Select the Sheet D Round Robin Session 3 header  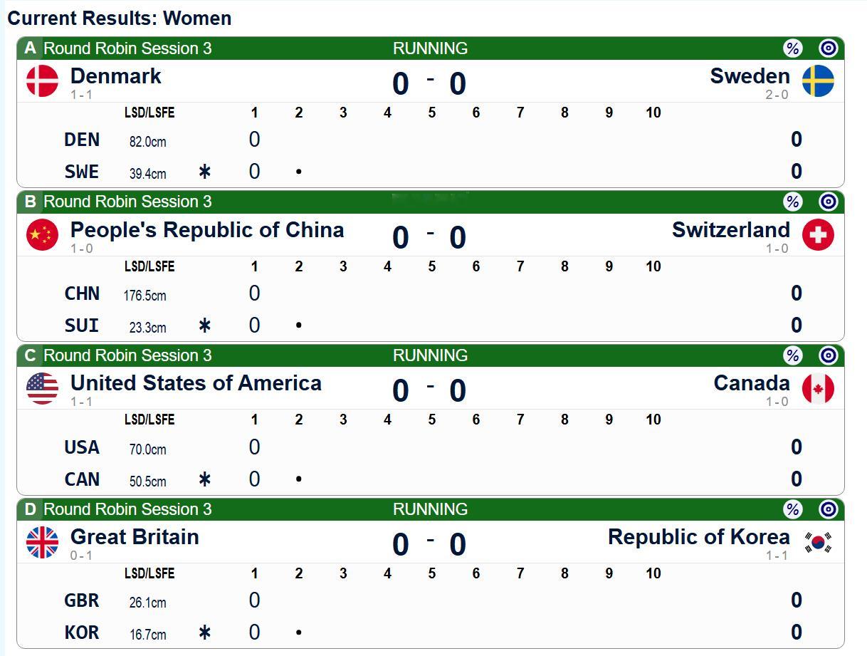(x=127, y=509)
